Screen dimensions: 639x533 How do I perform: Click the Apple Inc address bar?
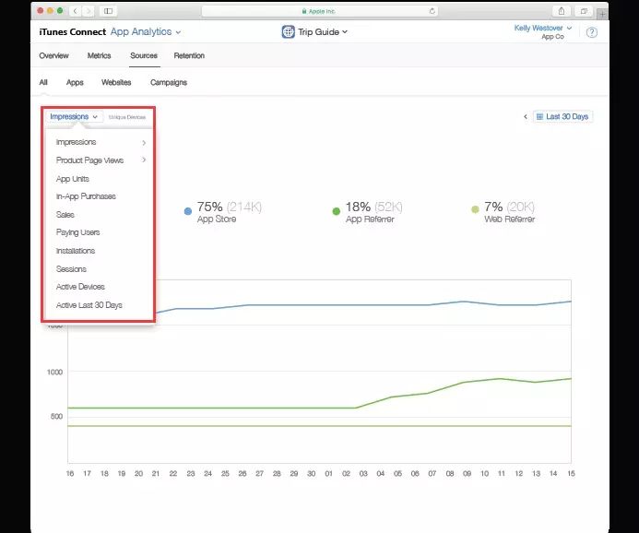(x=320, y=11)
